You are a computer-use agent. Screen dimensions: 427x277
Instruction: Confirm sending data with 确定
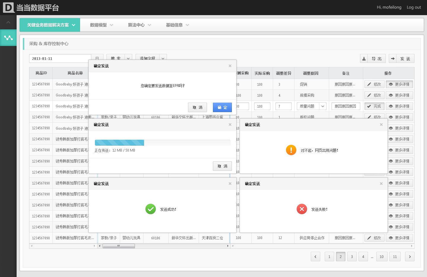coord(222,107)
